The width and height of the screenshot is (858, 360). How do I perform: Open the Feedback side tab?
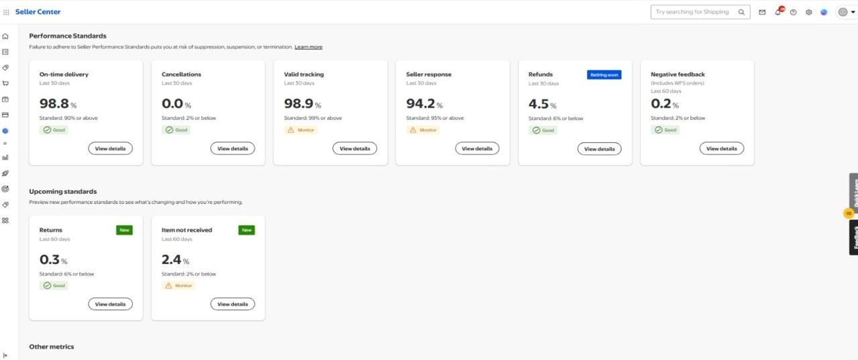coord(854,237)
